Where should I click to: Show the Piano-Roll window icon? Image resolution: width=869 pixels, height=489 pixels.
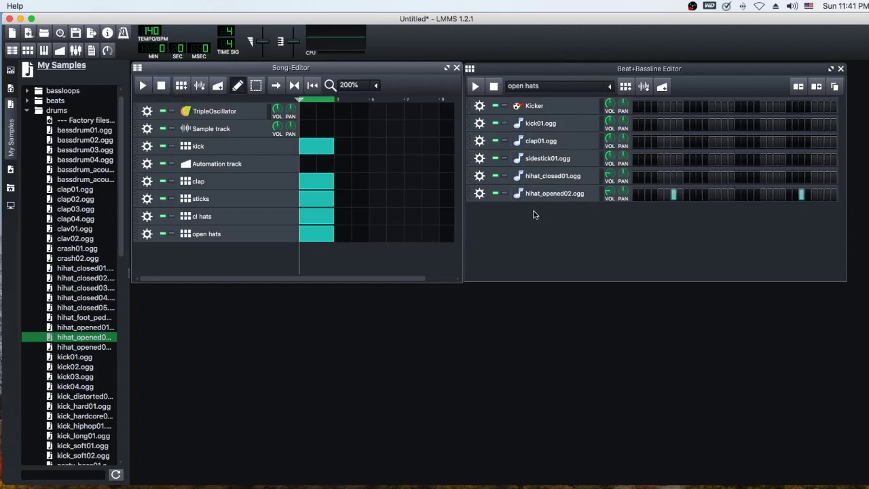click(x=43, y=50)
